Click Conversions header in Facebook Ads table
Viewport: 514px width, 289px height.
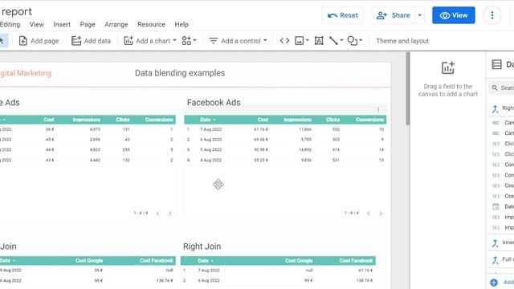[369, 120]
